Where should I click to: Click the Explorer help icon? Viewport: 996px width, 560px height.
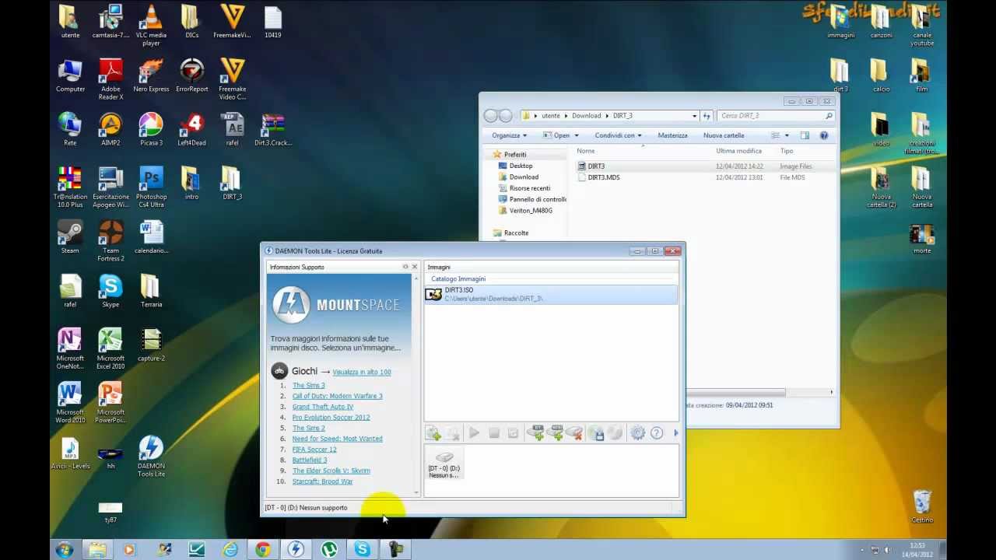pyautogui.click(x=824, y=135)
